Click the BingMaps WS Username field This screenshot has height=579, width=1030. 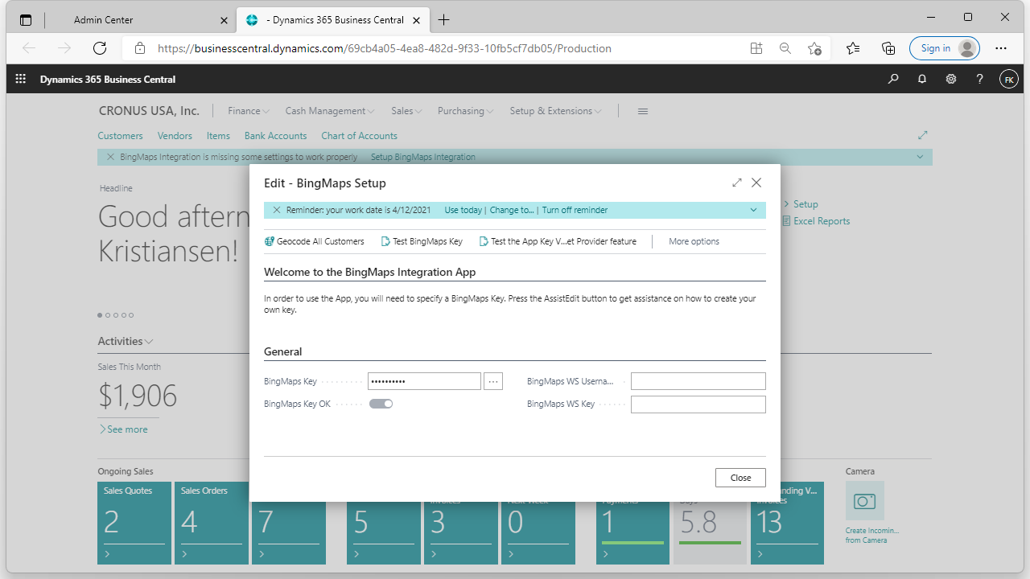pos(698,381)
